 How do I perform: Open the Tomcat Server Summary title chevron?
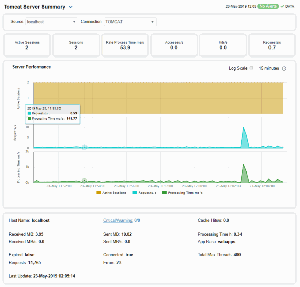pos(71,7)
